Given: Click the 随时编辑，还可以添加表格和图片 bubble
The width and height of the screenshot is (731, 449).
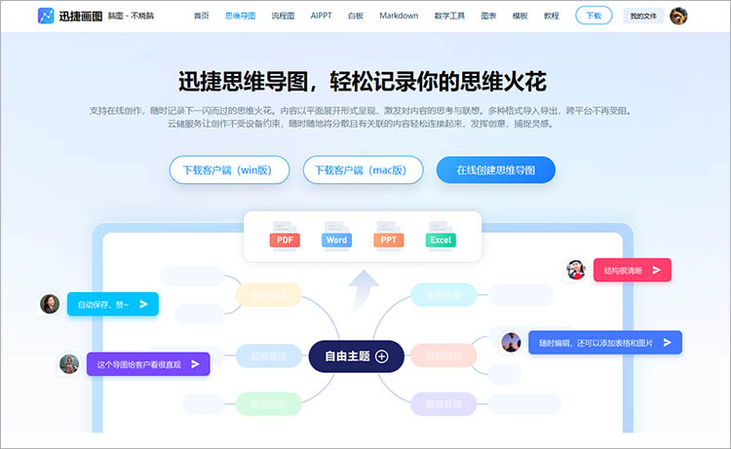Looking at the screenshot, I should coord(605,343).
